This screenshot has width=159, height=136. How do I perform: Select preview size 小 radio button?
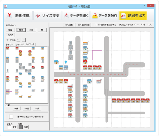(135, 25)
